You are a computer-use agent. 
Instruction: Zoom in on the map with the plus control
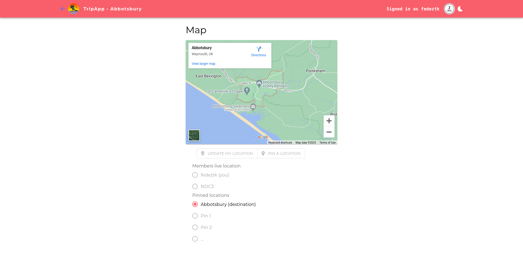coord(329,121)
